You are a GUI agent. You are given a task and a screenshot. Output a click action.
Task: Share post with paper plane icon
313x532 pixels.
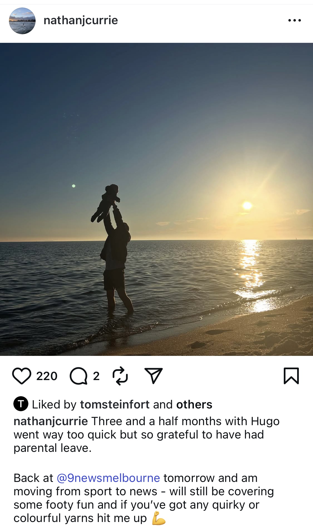(153, 376)
